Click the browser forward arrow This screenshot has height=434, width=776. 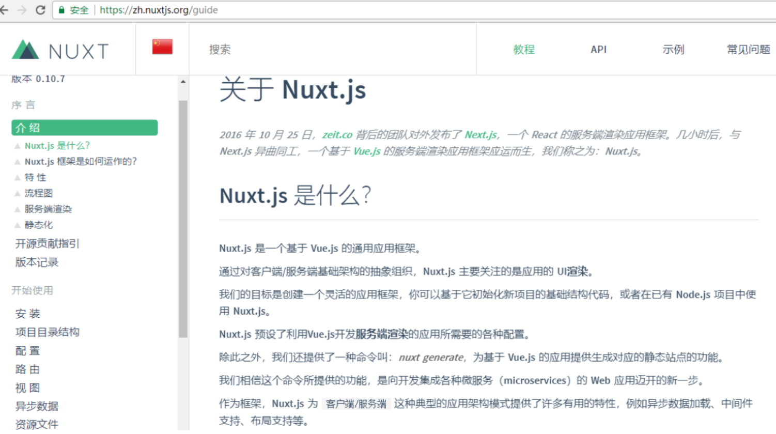[22, 10]
